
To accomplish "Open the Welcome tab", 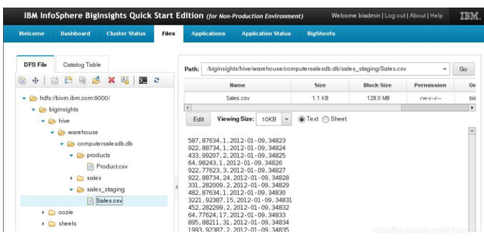I will tap(32, 34).
